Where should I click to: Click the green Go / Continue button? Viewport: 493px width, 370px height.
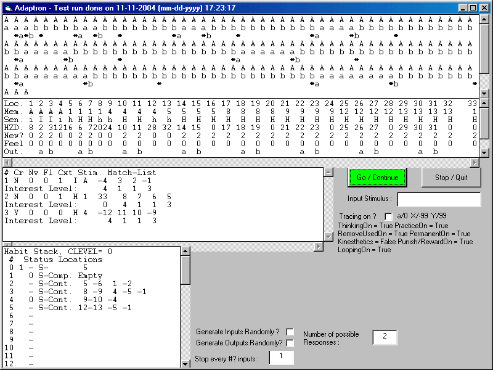377,178
